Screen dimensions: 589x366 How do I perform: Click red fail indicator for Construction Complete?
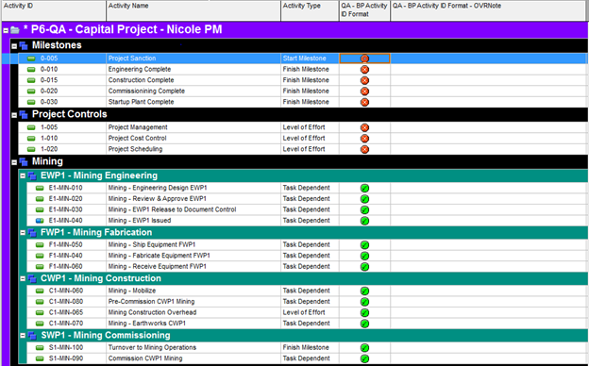pyautogui.click(x=364, y=80)
